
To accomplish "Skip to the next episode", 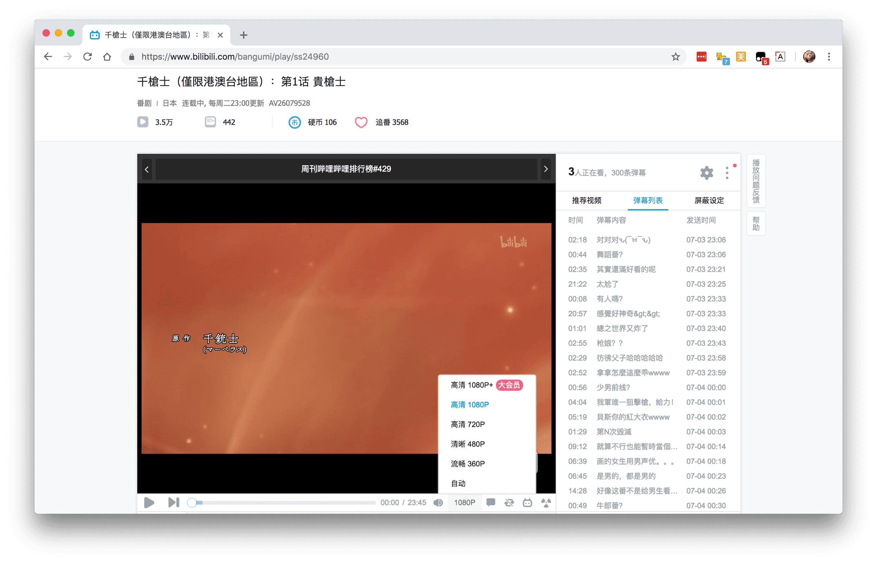I will (174, 502).
